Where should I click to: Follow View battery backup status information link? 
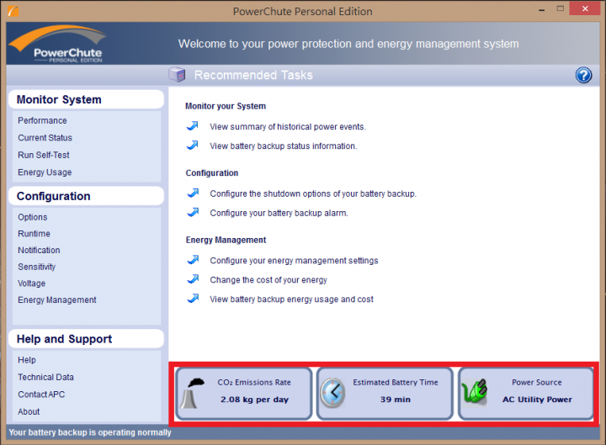[284, 146]
